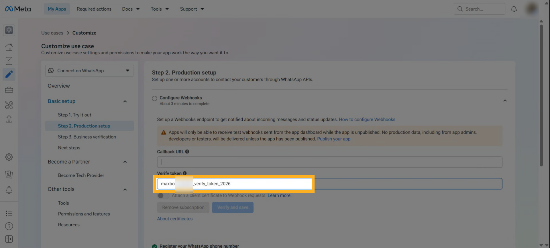Image resolution: width=550 pixels, height=248 pixels.
Task: Select Step 3. Business verification
Action: [x=87, y=137]
